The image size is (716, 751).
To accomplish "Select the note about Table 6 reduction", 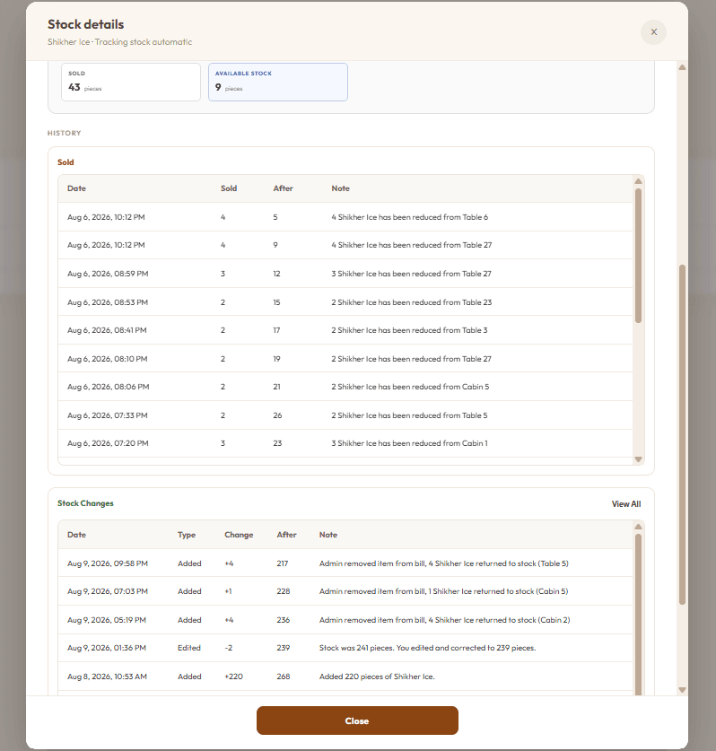I will pos(409,217).
